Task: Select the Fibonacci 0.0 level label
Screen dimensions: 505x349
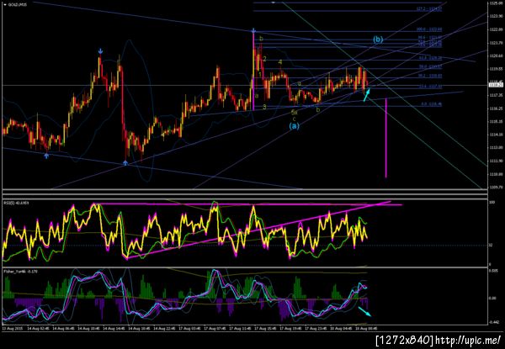Action: pos(432,104)
